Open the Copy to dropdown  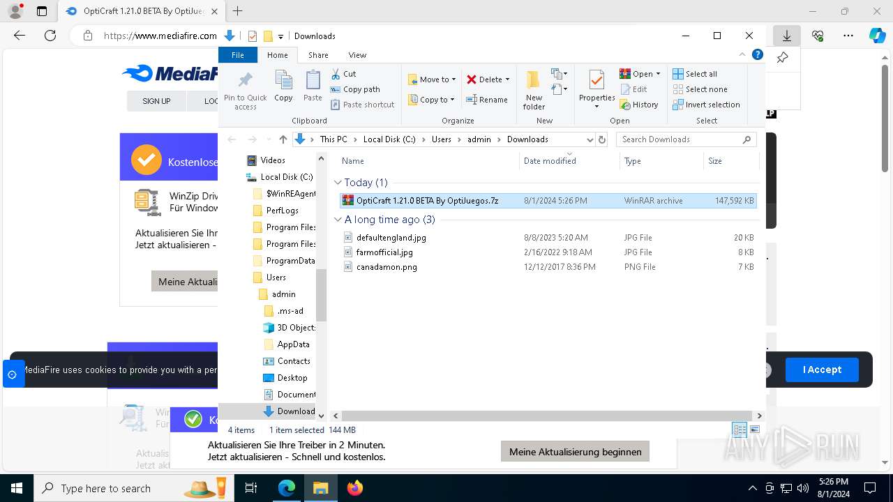[432, 100]
